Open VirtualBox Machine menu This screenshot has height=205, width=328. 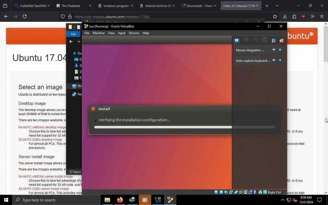pyautogui.click(x=99, y=33)
